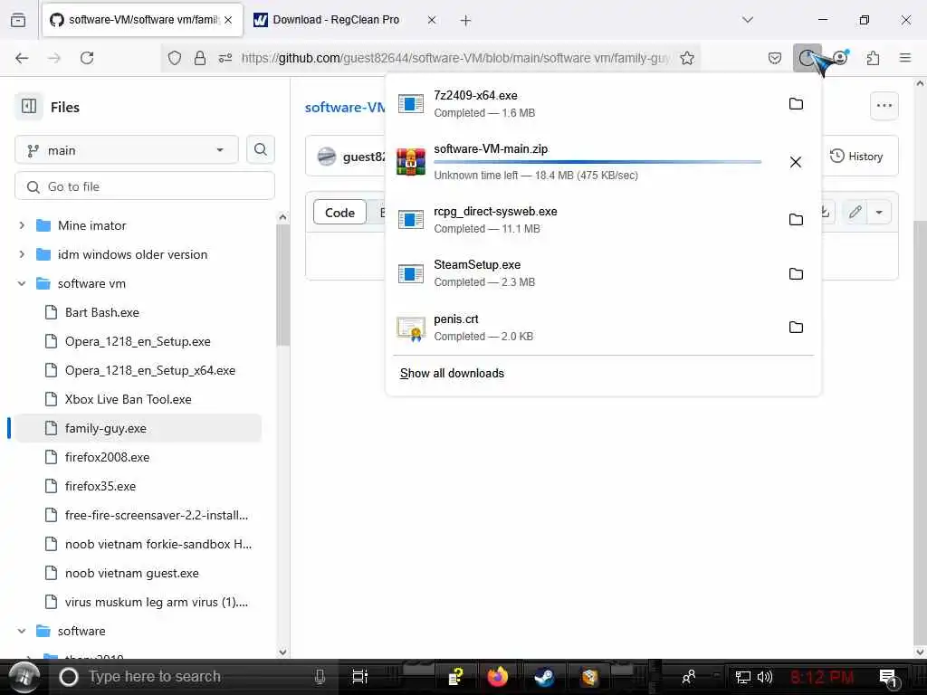Viewport: 927px width, 695px height.
Task: Open Task View on the taskbar
Action: click(x=359, y=677)
